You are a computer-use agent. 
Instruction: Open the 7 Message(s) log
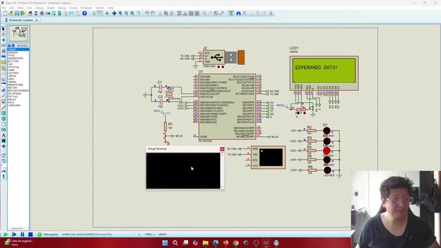pyautogui.click(x=48, y=235)
